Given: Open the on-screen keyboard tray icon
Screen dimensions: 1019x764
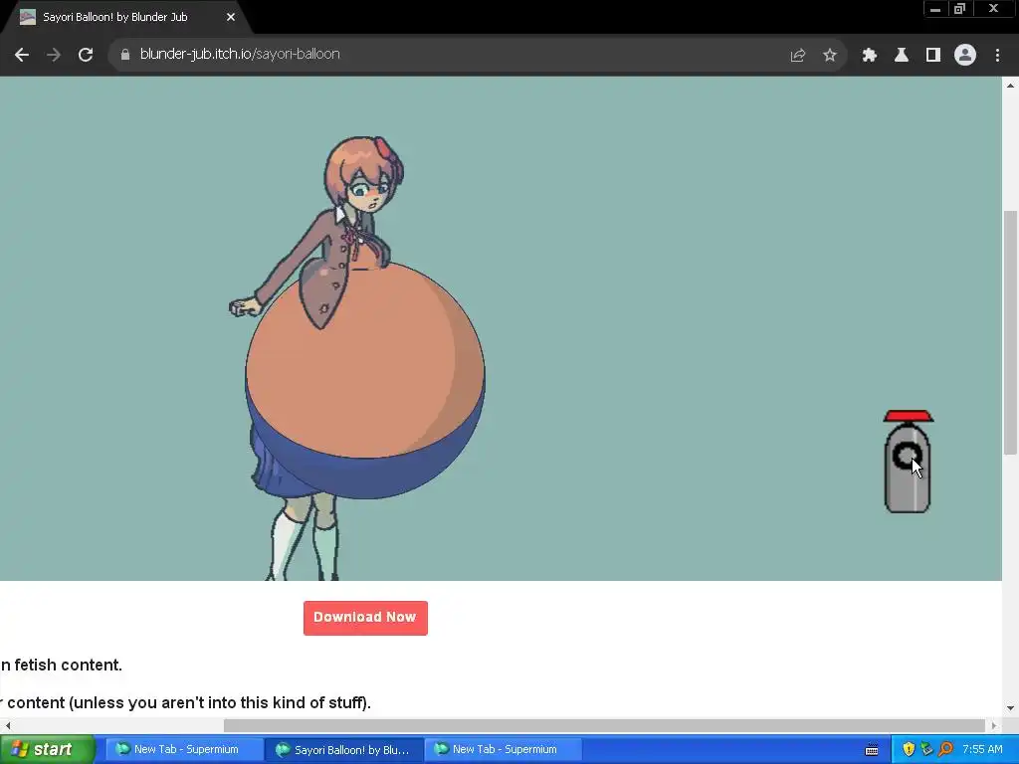Looking at the screenshot, I should pos(872,750).
